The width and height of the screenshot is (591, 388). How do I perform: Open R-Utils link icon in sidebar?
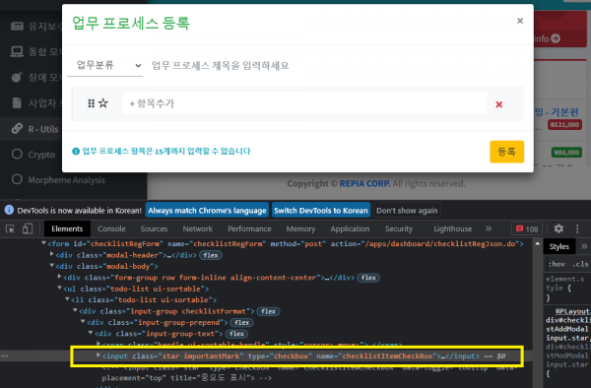(17, 128)
